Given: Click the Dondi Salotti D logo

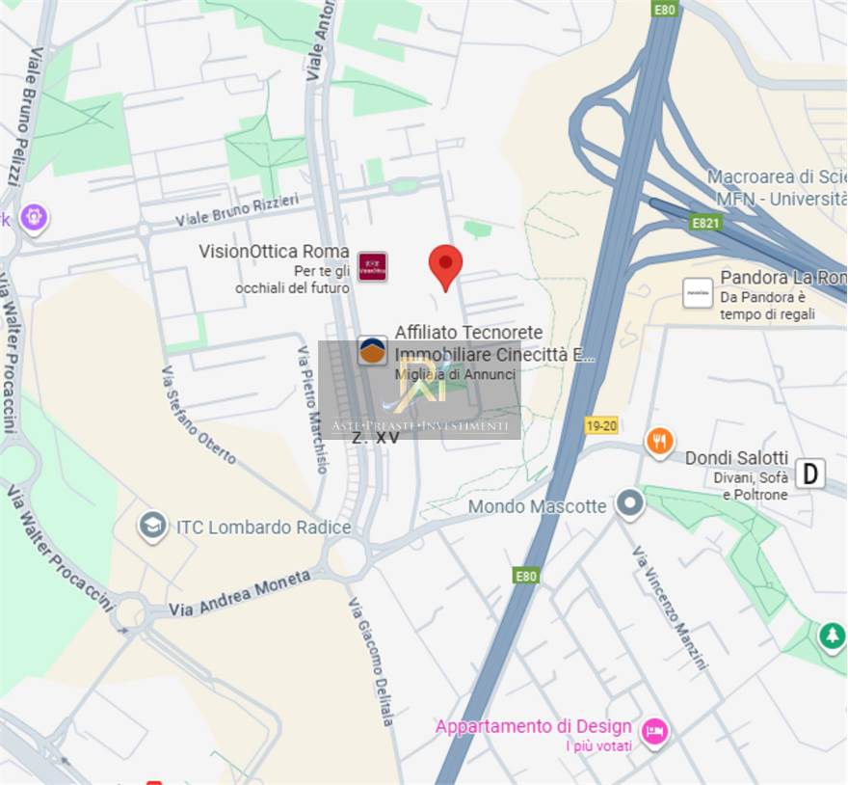Looking at the screenshot, I should pos(810,474).
